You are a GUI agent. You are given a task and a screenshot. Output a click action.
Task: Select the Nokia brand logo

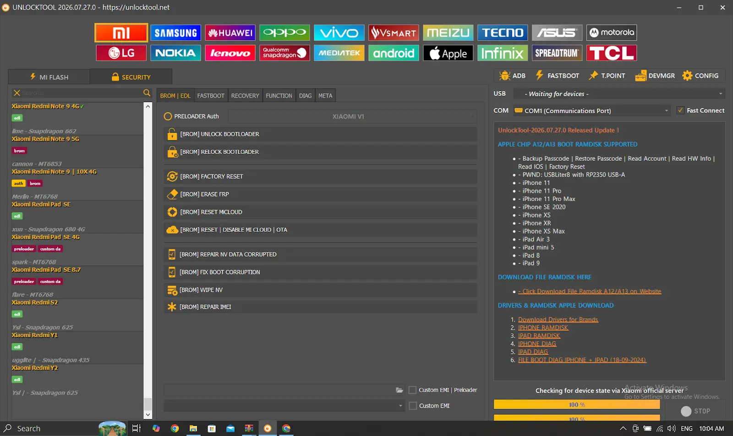[175, 53]
